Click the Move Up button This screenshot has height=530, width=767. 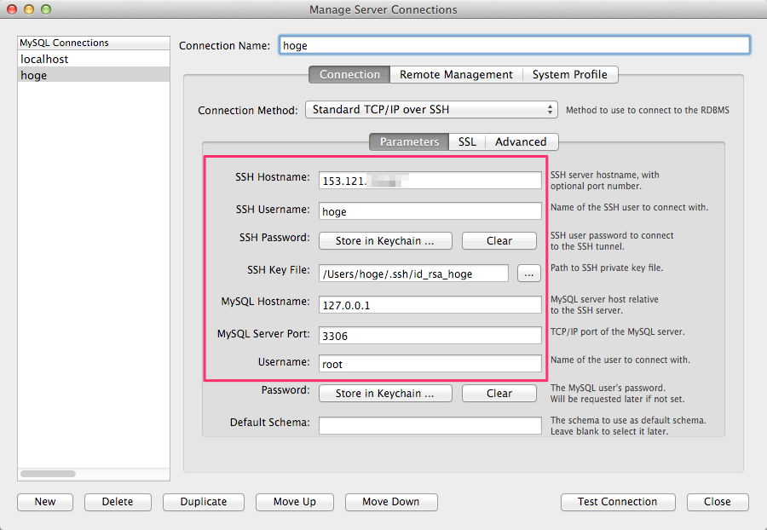[x=294, y=502]
